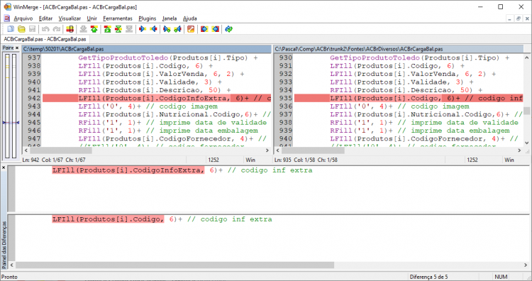The height and width of the screenshot is (281, 532).
Task: Close the location pane with X
Action: [x=17, y=48]
